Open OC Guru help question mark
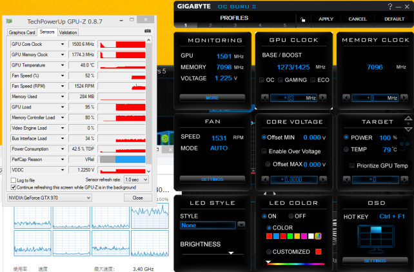Screen dimensions: 414x272 [x=390, y=6]
